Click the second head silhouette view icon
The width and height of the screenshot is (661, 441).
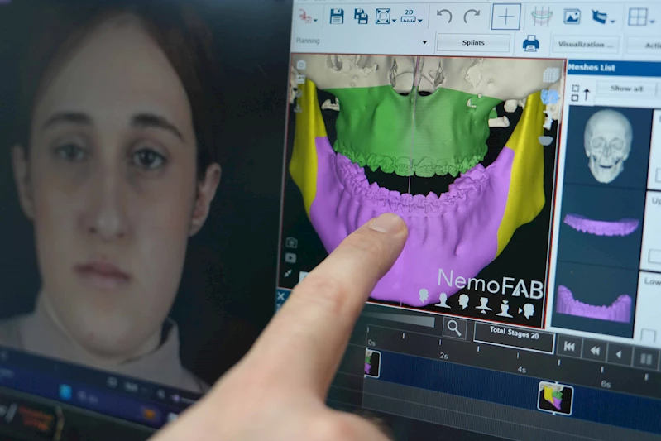[x=443, y=300]
